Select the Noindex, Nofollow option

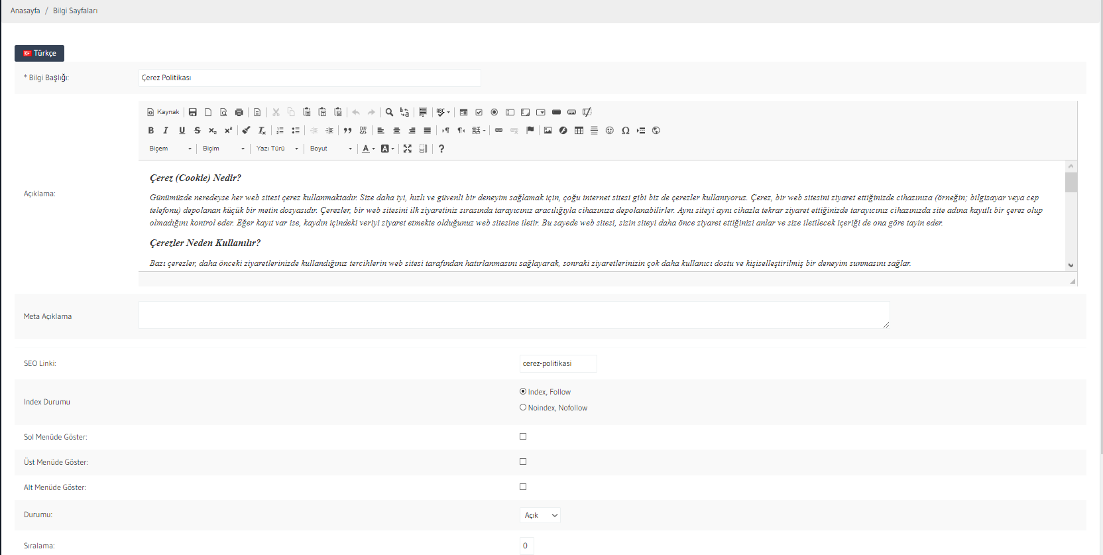pyautogui.click(x=523, y=408)
